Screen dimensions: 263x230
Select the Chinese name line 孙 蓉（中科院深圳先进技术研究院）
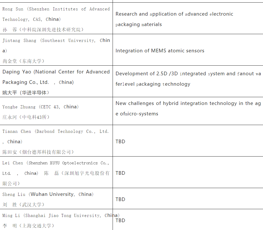click(43, 30)
